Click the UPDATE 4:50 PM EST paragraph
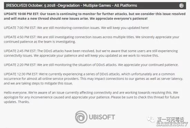 click(x=92, y=39)
